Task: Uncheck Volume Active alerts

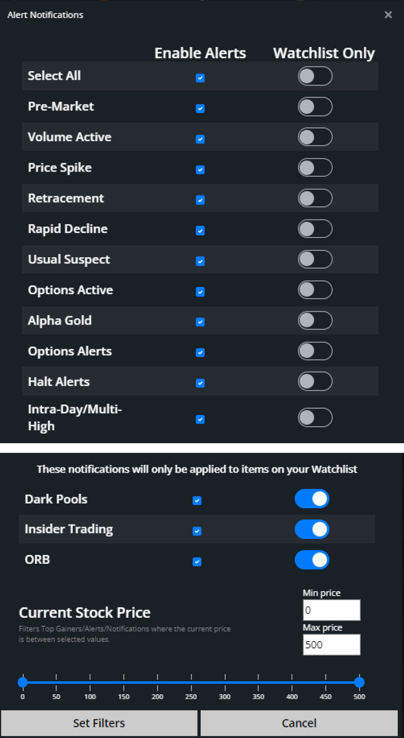Action: point(200,139)
